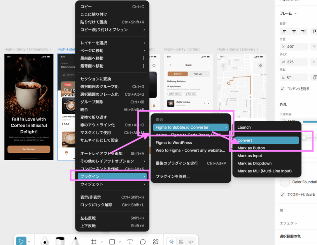Click the X position field 407
The width and height of the screenshot is (317, 245).
point(294,47)
